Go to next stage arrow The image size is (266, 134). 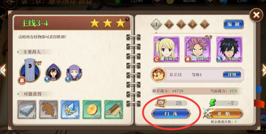[x=264, y=70]
